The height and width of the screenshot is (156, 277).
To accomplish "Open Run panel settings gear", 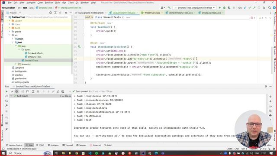I will point(266,86).
